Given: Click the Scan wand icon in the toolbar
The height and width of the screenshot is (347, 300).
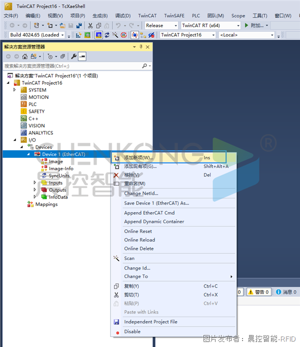Looking at the screenshot, I should pos(115,35).
